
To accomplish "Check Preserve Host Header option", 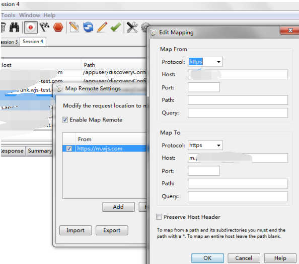I will point(159,217).
